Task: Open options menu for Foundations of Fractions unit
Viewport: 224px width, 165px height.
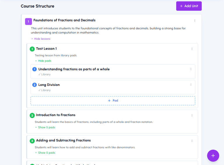Action: (195, 21)
